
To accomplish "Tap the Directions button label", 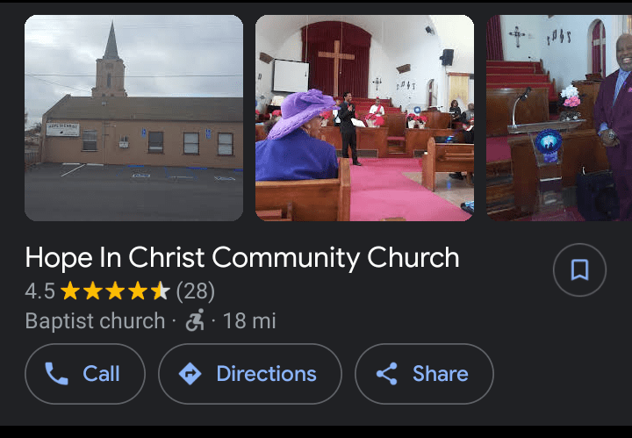I will [267, 374].
